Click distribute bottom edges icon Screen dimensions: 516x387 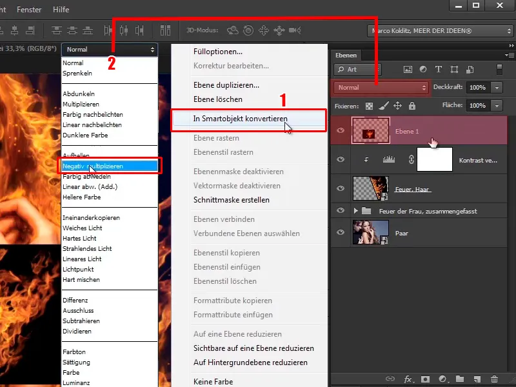tap(88, 30)
